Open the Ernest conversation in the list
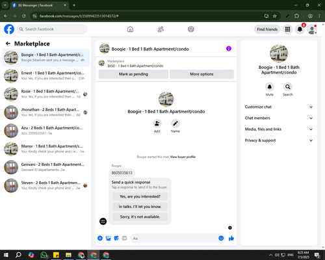 (x=45, y=76)
